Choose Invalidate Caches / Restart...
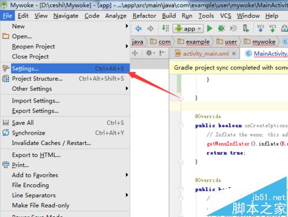This screenshot has width=288, height=217. pos(65,143)
